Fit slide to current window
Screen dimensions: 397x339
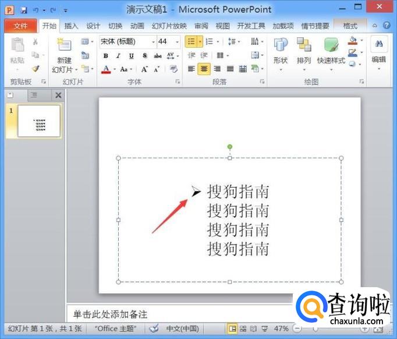pos(378,329)
